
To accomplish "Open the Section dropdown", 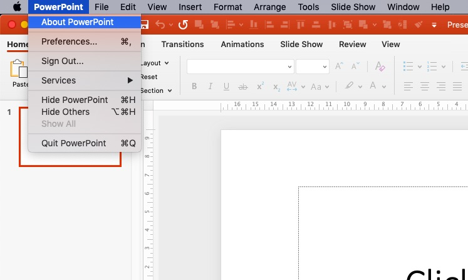I will [x=156, y=90].
